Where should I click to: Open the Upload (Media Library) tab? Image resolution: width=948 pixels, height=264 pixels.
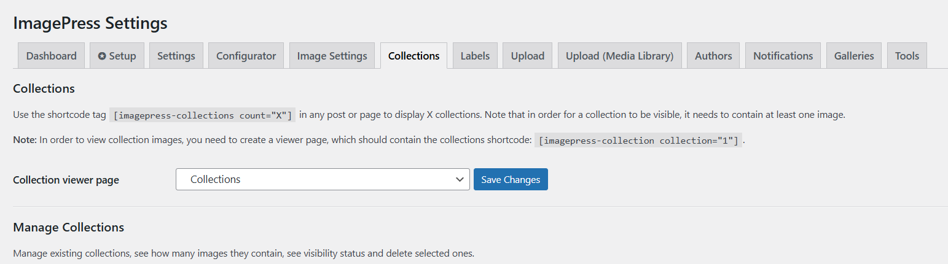[x=620, y=55]
